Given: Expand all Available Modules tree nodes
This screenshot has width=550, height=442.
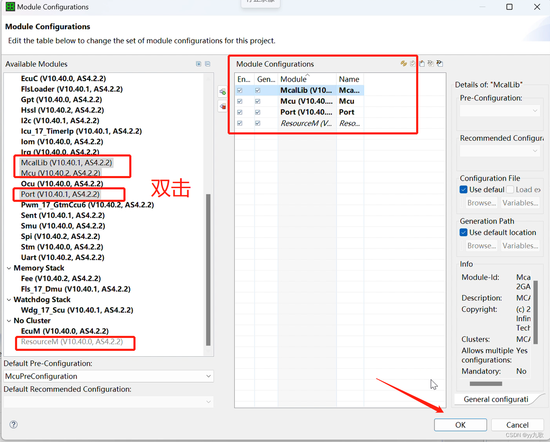Looking at the screenshot, I should tap(198, 64).
